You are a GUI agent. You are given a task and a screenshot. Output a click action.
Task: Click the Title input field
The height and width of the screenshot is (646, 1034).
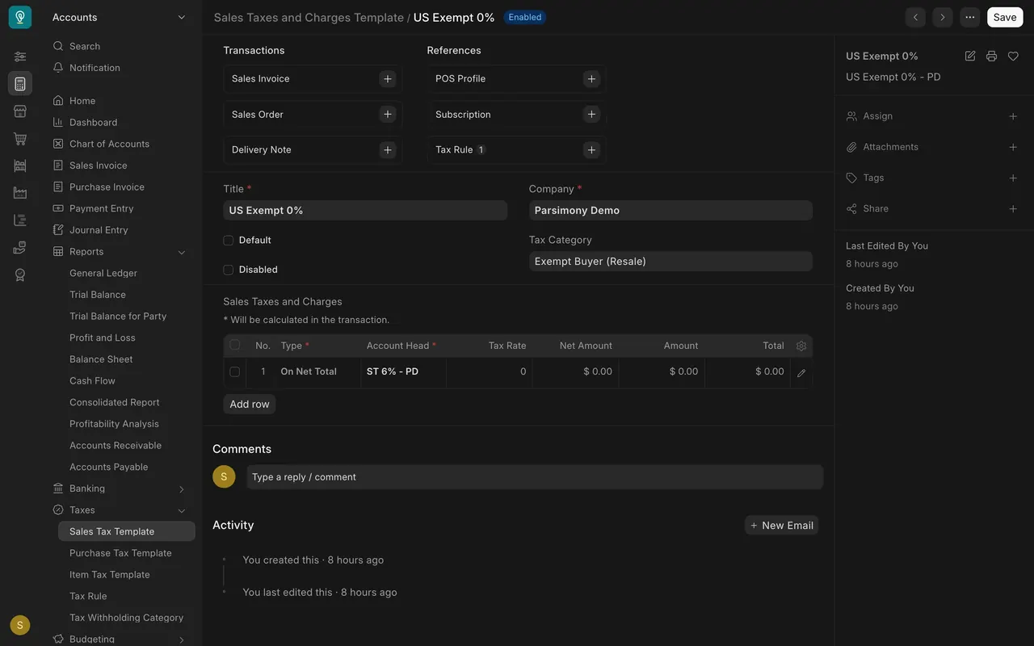click(365, 211)
